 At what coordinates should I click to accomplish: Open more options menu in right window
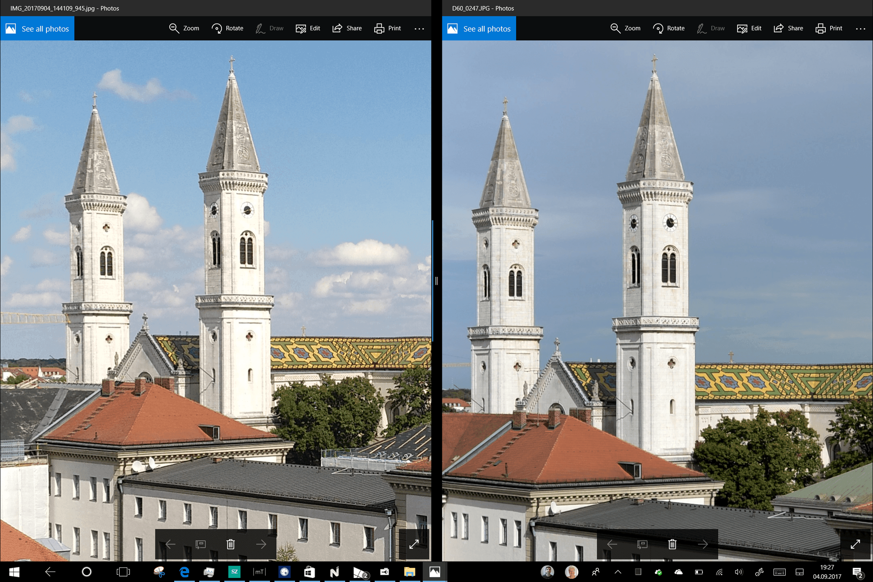click(861, 29)
